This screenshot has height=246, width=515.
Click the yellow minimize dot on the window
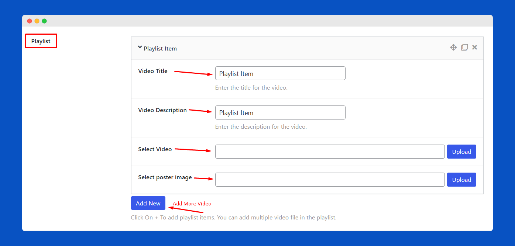37,21
